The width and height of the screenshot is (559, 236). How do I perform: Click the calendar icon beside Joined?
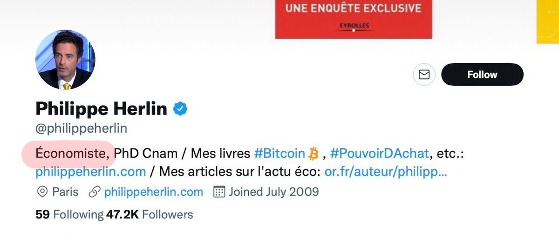tap(219, 192)
